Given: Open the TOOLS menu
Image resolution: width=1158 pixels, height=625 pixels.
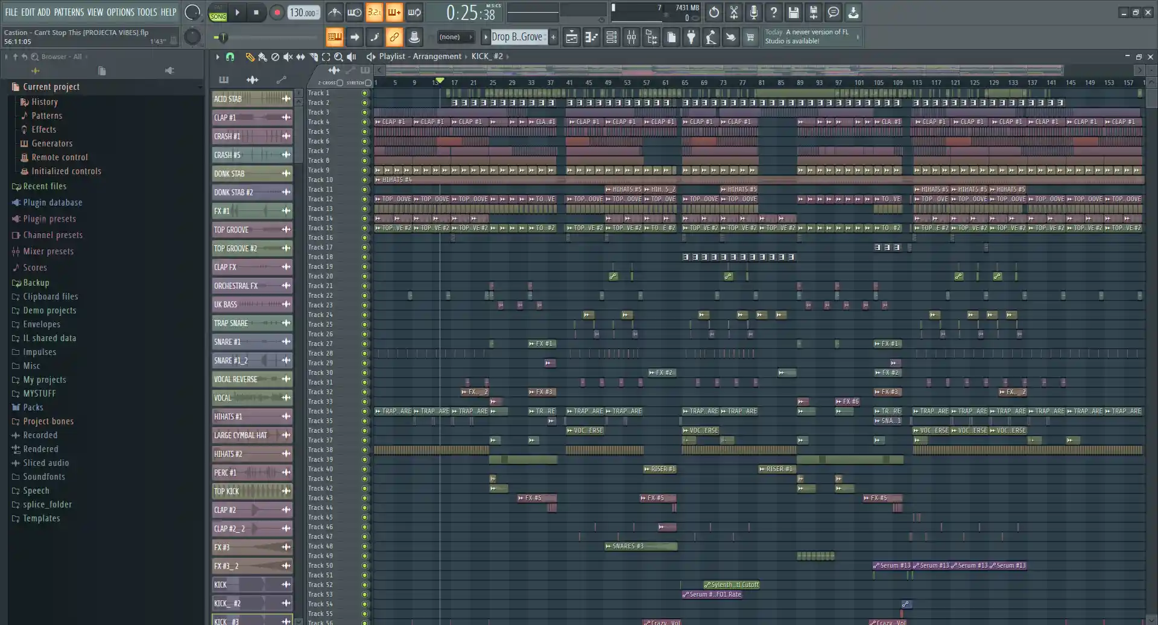Looking at the screenshot, I should (147, 12).
